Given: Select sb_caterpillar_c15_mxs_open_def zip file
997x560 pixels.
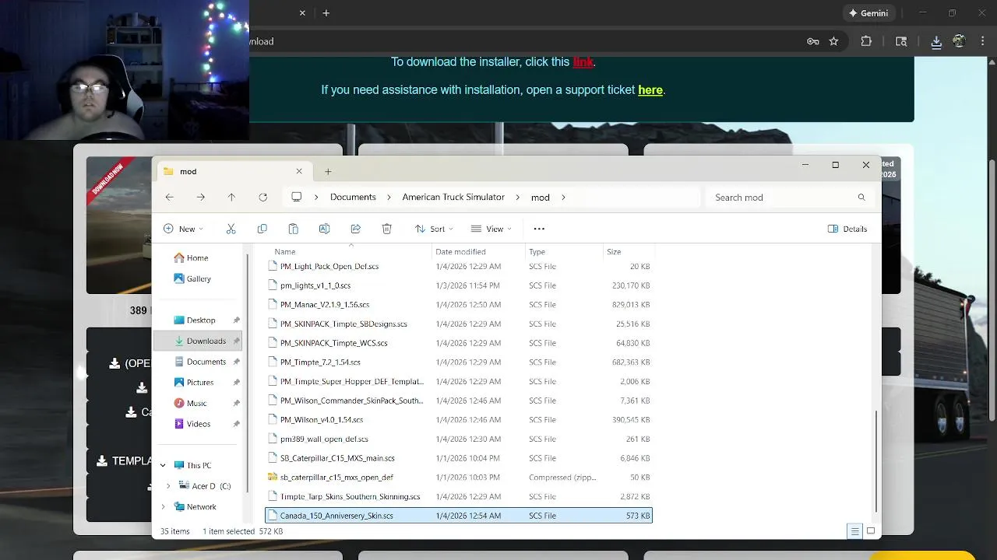Looking at the screenshot, I should tap(459, 478).
